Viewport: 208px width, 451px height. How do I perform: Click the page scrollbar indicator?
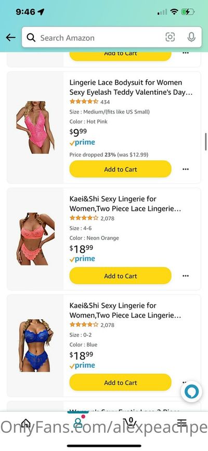[x=206, y=142]
